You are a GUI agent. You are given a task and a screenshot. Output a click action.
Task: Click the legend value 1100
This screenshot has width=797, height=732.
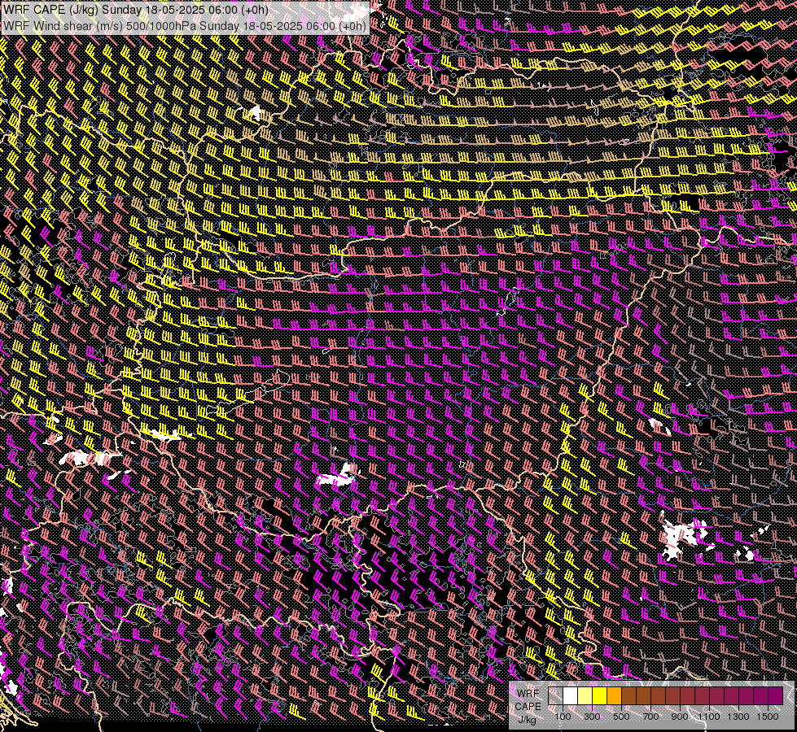[708, 717]
